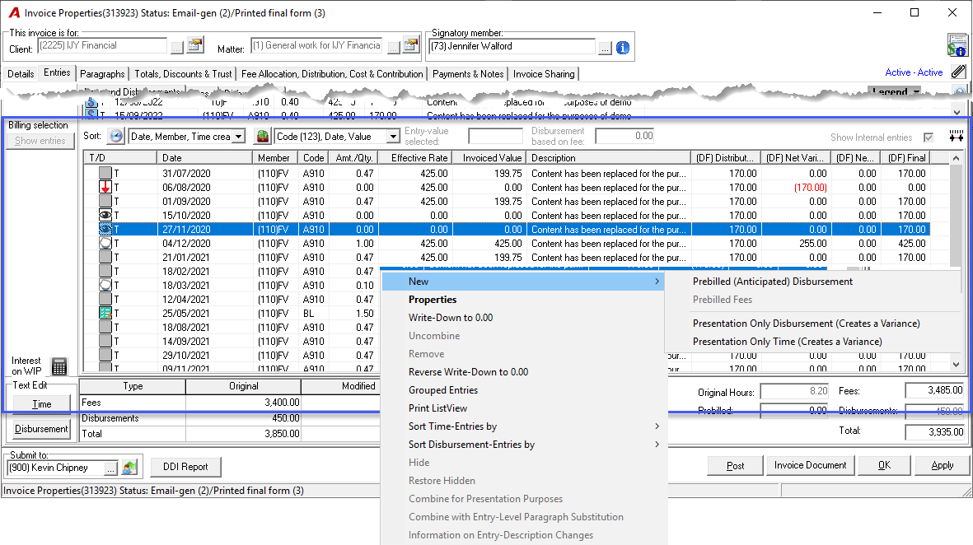Click the person icon next to Submit to
973x545 pixels.
(129, 468)
